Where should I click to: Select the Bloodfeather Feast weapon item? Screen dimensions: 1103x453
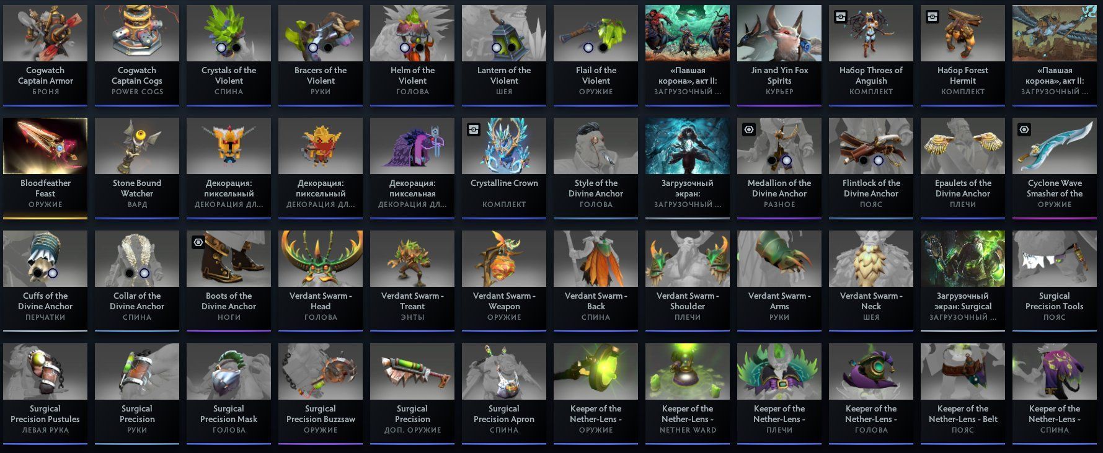point(45,169)
